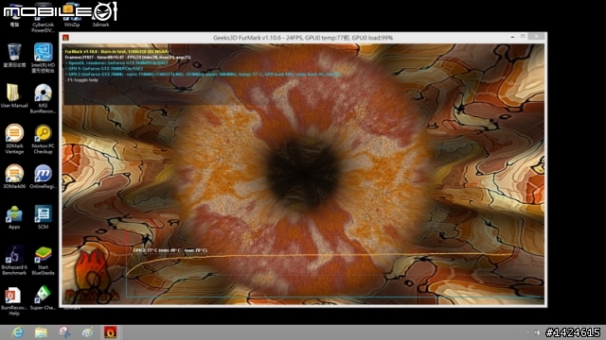
Task: Click the FurMark window title bar icon
Action: coord(65,38)
